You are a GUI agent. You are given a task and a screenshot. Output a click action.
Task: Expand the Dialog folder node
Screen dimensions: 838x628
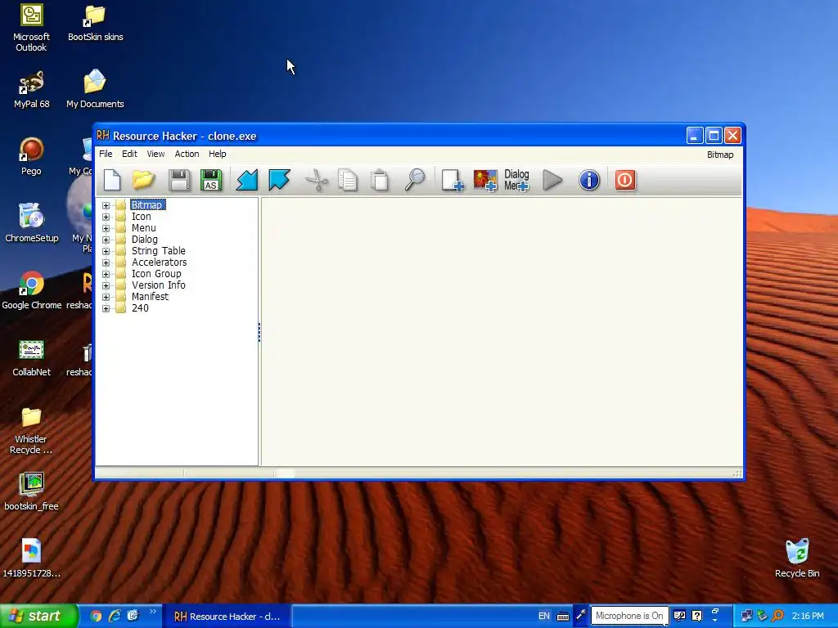click(106, 240)
